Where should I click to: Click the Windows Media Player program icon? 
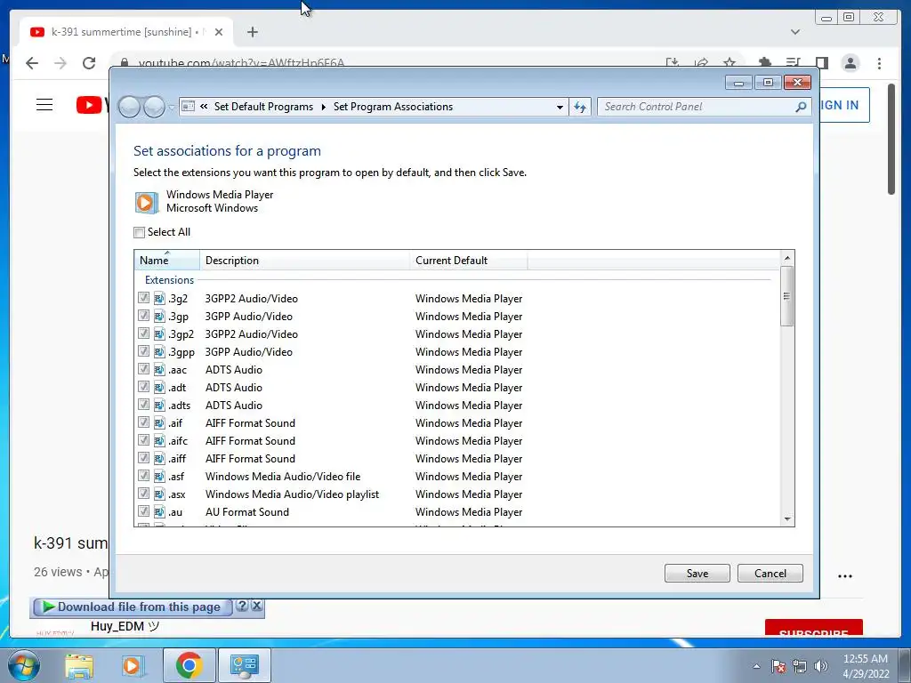click(x=147, y=202)
